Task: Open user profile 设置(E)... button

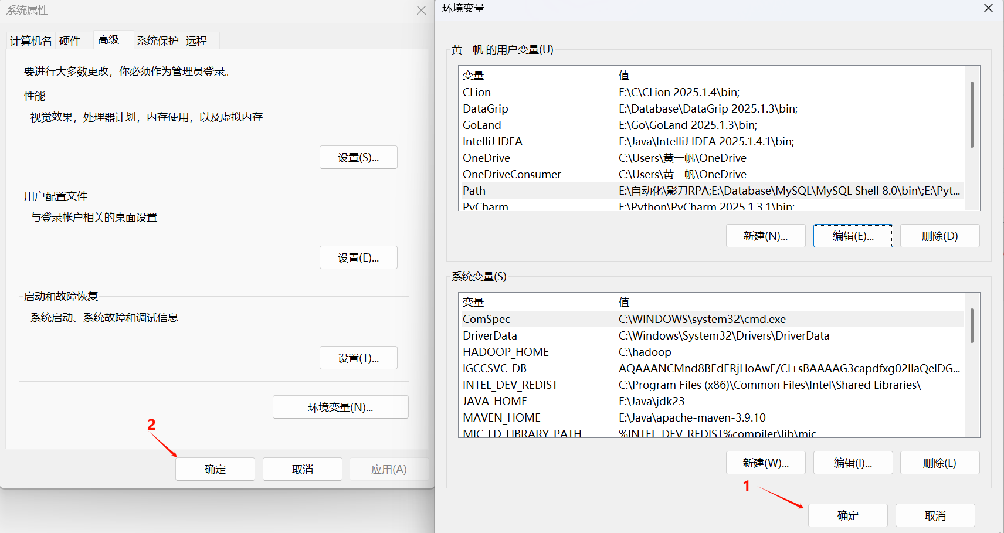Action: (x=358, y=258)
